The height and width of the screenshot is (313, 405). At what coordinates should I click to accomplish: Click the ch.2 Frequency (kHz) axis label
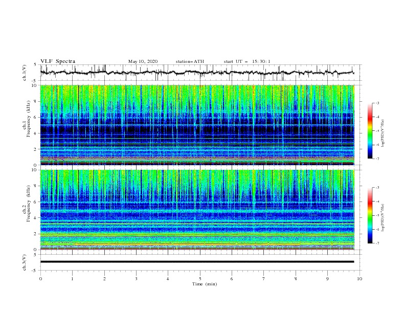point(27,204)
